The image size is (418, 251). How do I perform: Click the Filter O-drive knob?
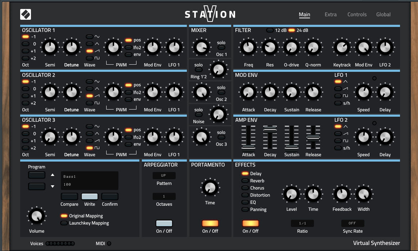coord(291,47)
